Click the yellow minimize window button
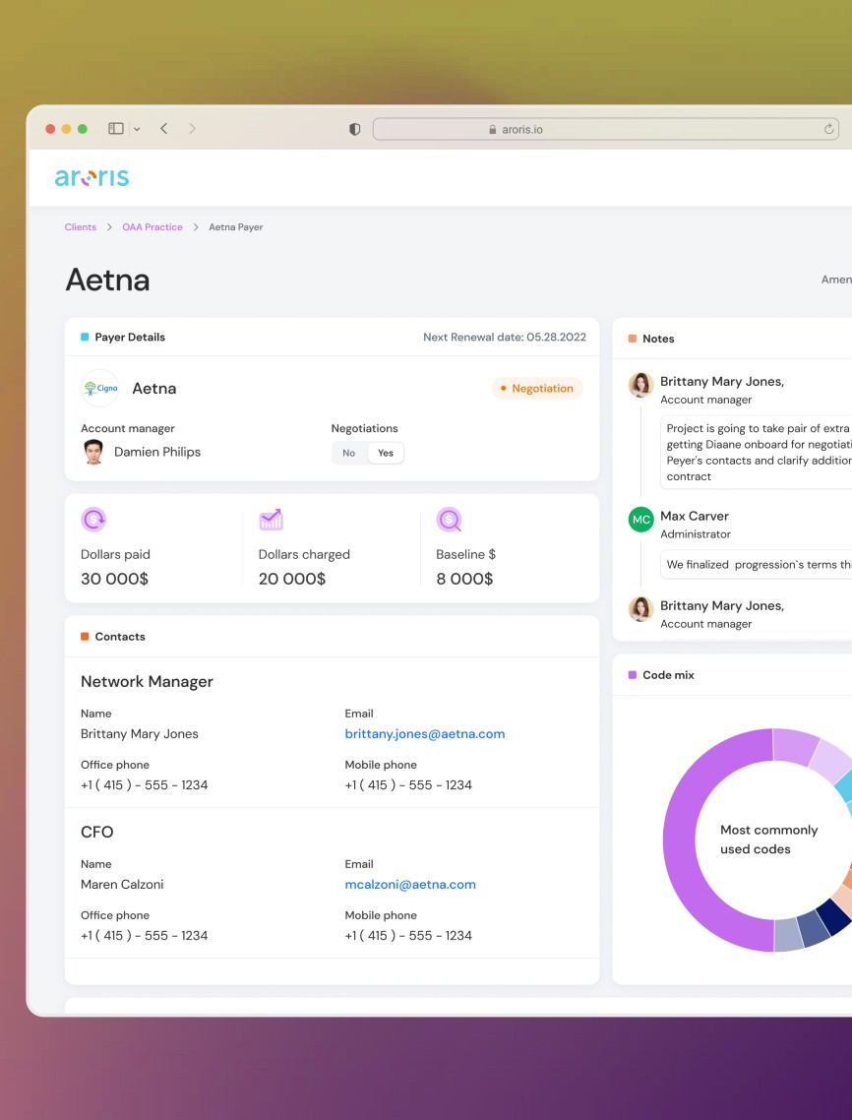 67,129
